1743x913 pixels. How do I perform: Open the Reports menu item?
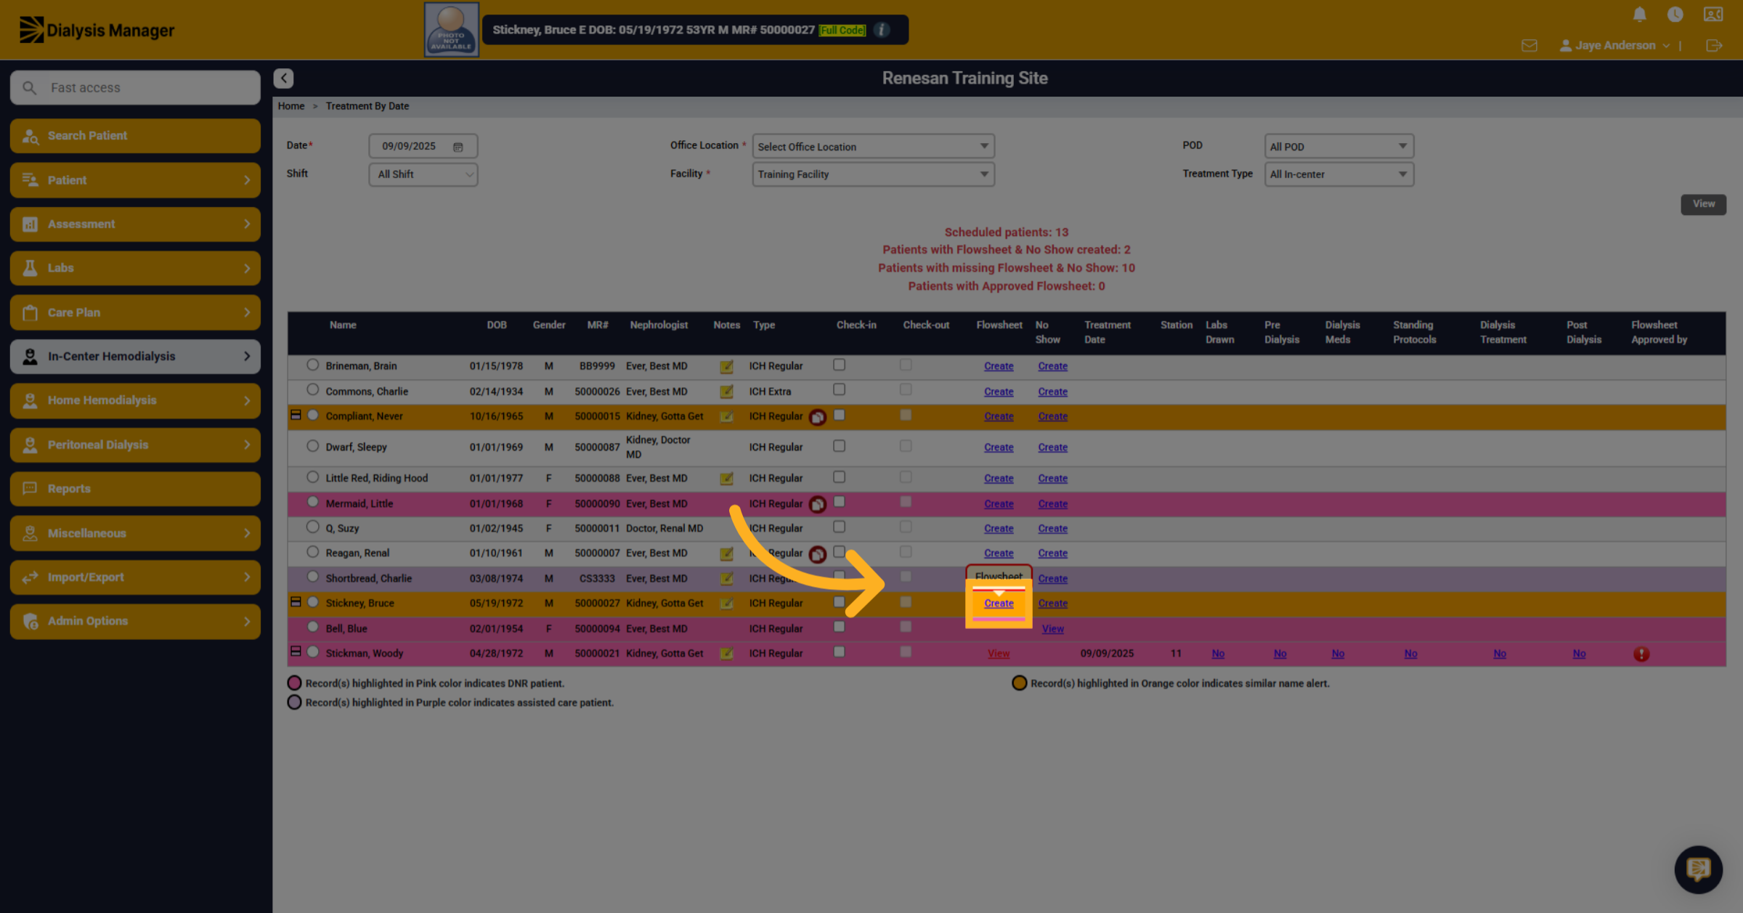[135, 489]
